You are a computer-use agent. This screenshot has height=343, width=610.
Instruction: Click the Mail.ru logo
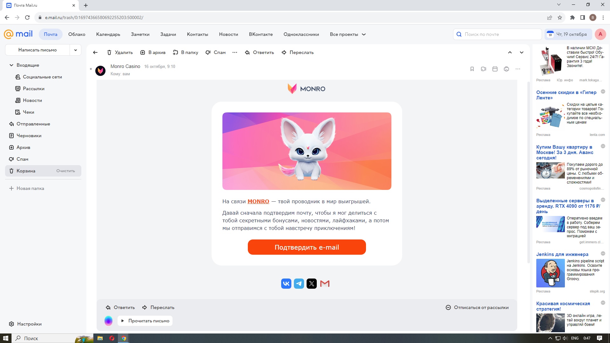[x=18, y=34]
